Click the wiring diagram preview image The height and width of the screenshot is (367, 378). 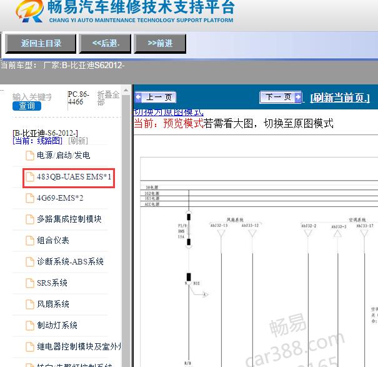259,262
